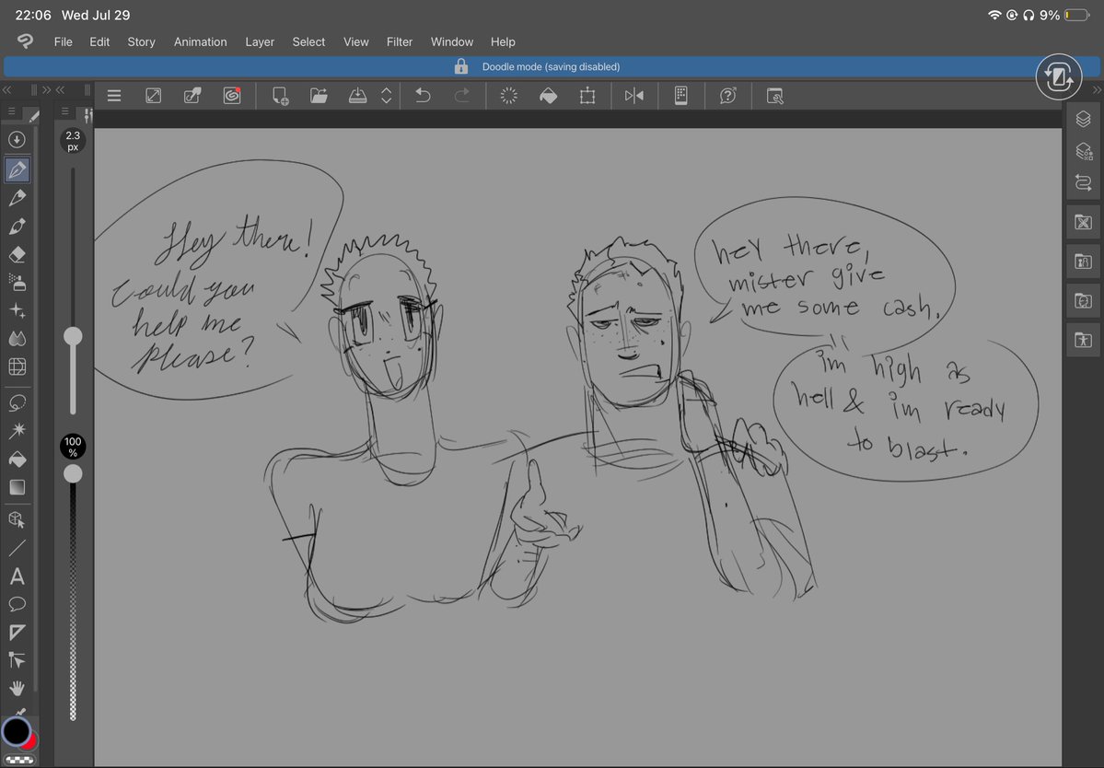The width and height of the screenshot is (1104, 768).
Task: Open the Material folder with body pose
Action: point(1084,341)
